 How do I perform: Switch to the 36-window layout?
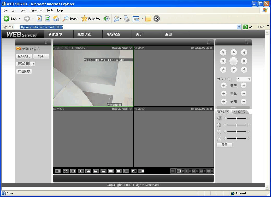141,171
